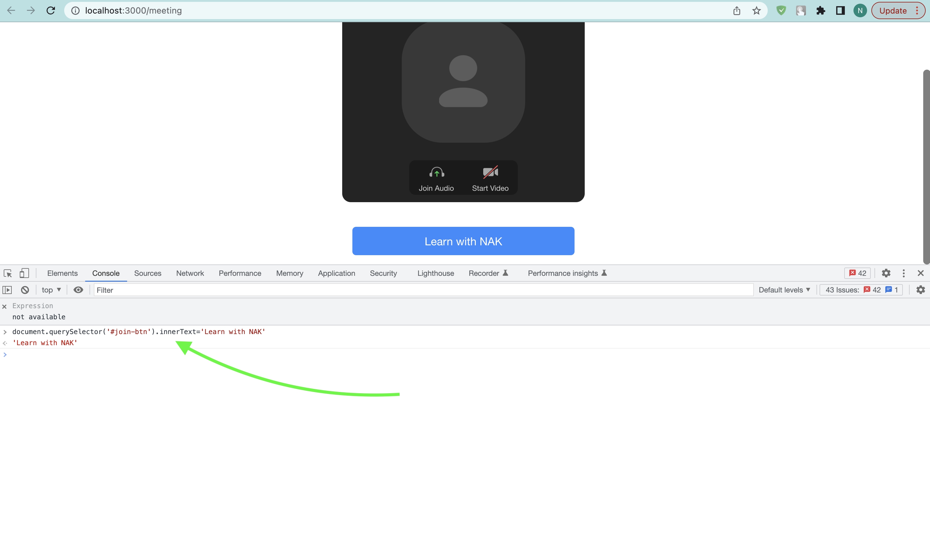Show the console sidebar panel
Image resolution: width=930 pixels, height=535 pixels.
[x=7, y=290]
